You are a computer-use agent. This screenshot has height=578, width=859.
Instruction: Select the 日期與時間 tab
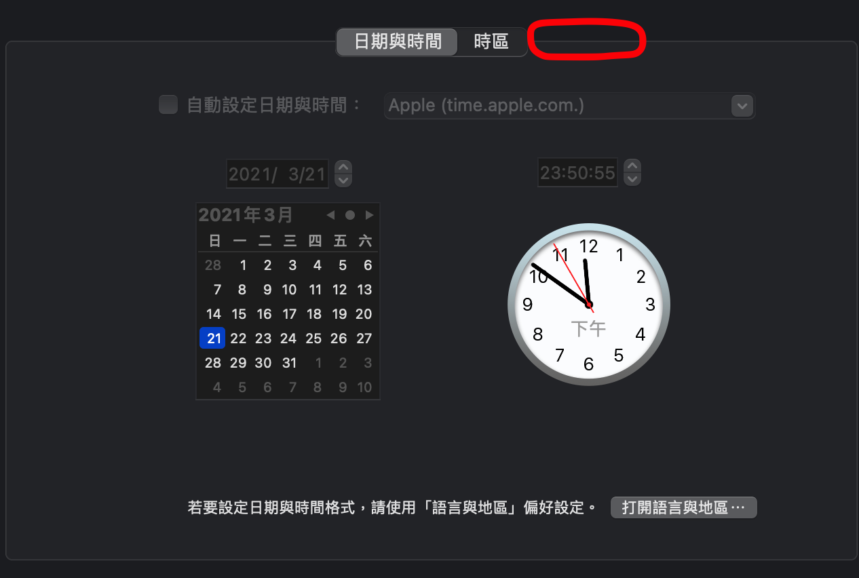pyautogui.click(x=398, y=42)
